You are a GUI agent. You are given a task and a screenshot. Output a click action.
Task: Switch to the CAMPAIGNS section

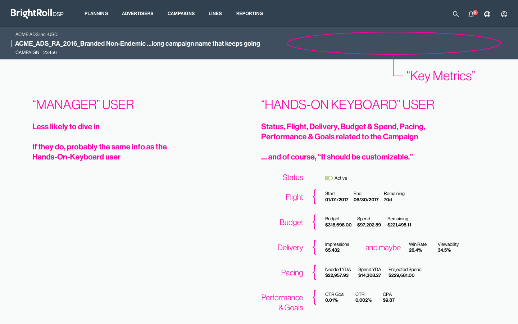[x=181, y=14]
